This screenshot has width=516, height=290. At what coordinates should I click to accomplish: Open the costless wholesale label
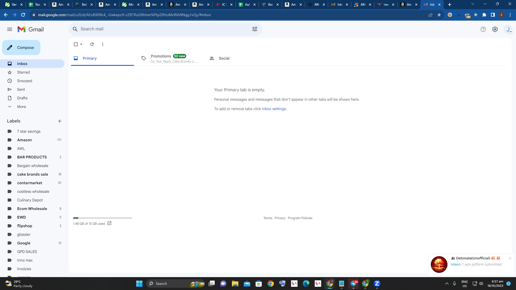[x=32, y=191]
